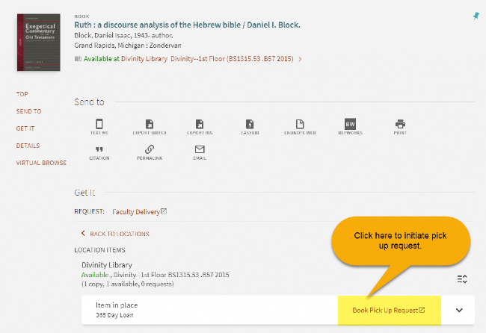This screenshot has width=486, height=333.
Task: Choose the Export RIS icon
Action: coord(200,125)
